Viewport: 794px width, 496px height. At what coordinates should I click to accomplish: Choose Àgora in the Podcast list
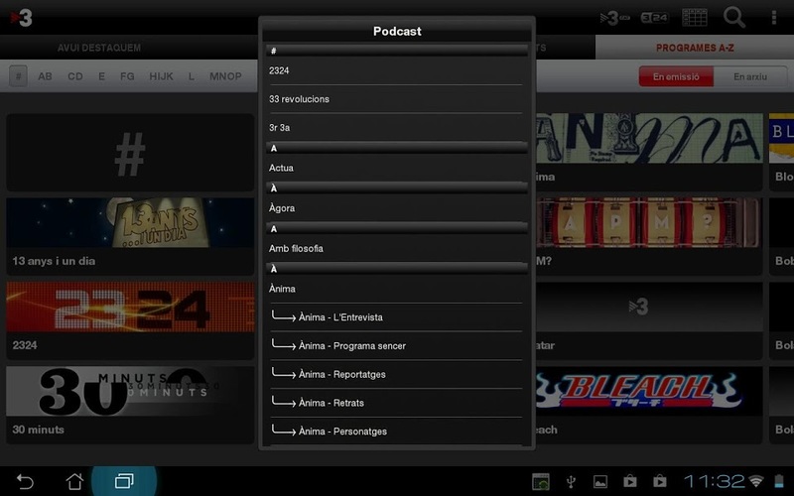396,208
